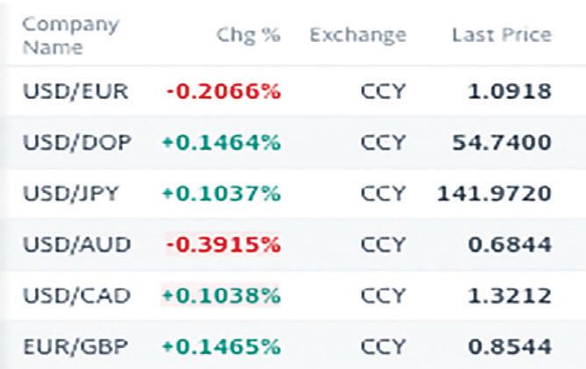The image size is (586, 369).
Task: Click the -0.2066% change value
Action: (222, 91)
